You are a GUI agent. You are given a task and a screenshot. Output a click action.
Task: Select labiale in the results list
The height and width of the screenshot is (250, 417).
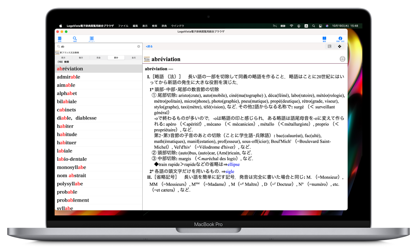point(98,151)
